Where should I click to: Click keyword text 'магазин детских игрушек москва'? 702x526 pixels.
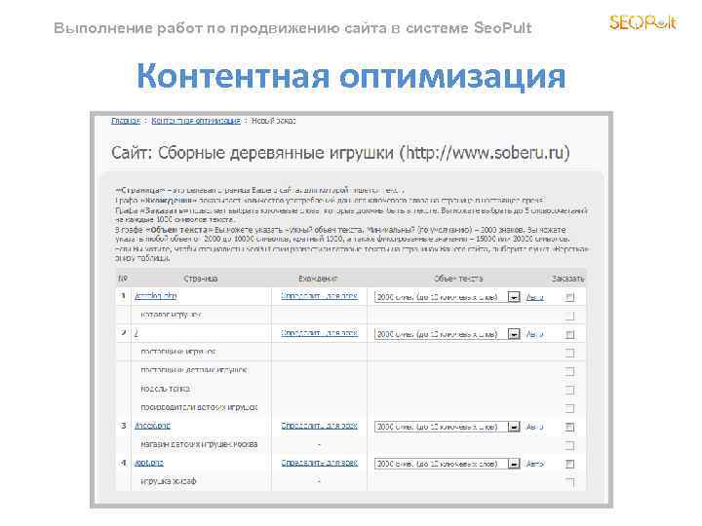click(199, 444)
